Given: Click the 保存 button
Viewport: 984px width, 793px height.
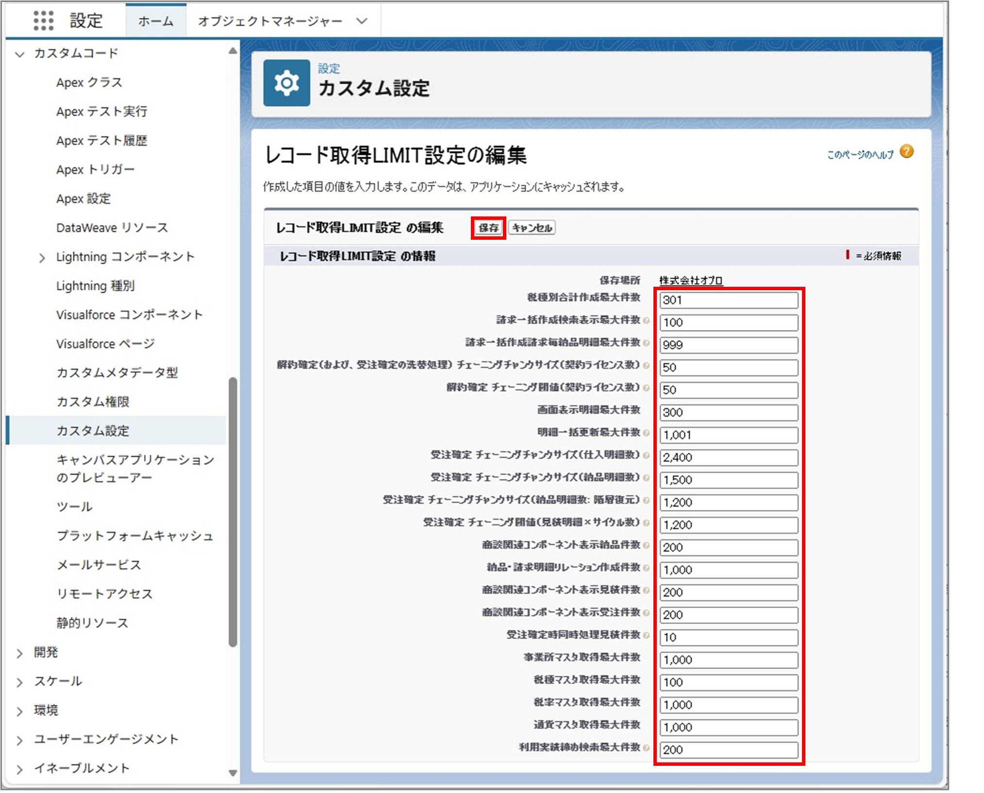Looking at the screenshot, I should 488,228.
